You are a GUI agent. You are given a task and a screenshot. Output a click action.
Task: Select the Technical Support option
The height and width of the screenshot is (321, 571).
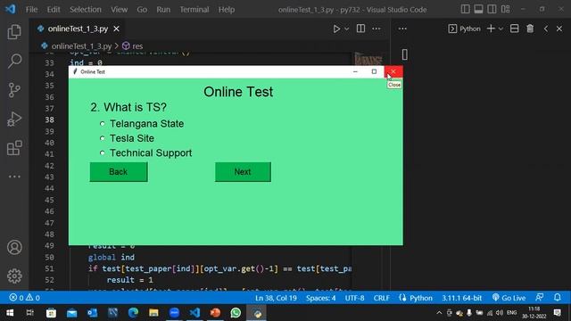click(145, 152)
